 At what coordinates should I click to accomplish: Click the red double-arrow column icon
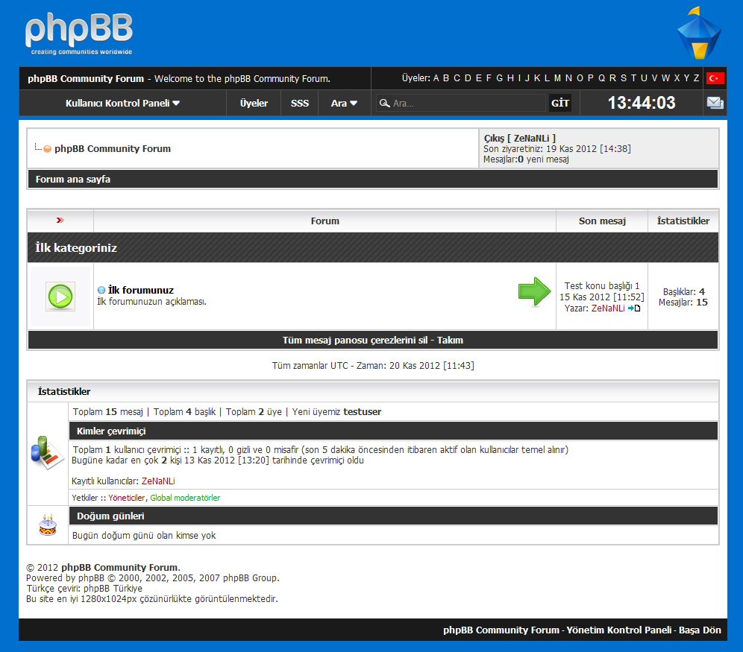tap(60, 221)
